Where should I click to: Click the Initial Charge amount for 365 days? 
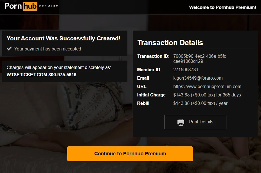coord(207,95)
